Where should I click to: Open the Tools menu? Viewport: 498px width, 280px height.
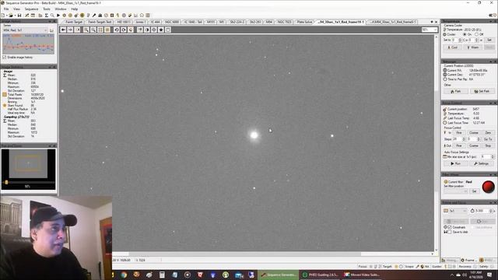click(47, 9)
